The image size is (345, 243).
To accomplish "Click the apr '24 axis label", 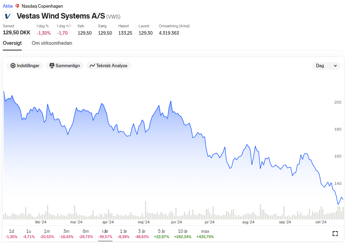I will [x=108, y=222].
